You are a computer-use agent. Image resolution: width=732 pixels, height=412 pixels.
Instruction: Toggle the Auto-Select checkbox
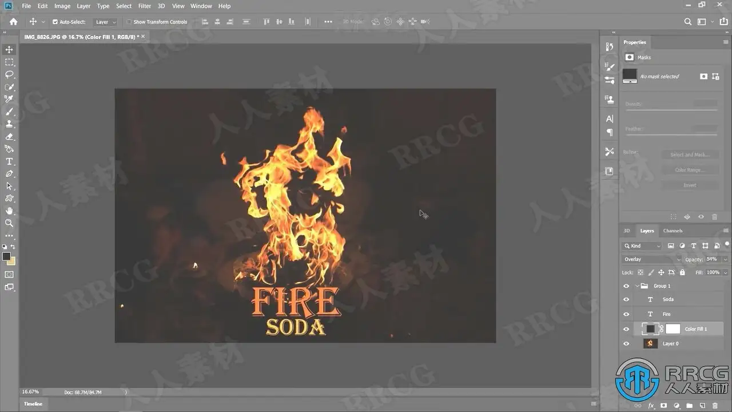point(55,22)
